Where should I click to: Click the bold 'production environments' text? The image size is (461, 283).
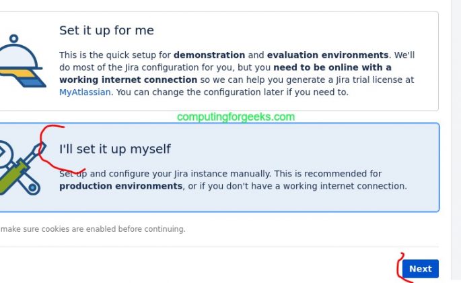[121, 186]
